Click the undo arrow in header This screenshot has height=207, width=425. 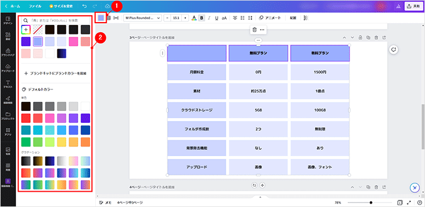click(x=84, y=6)
